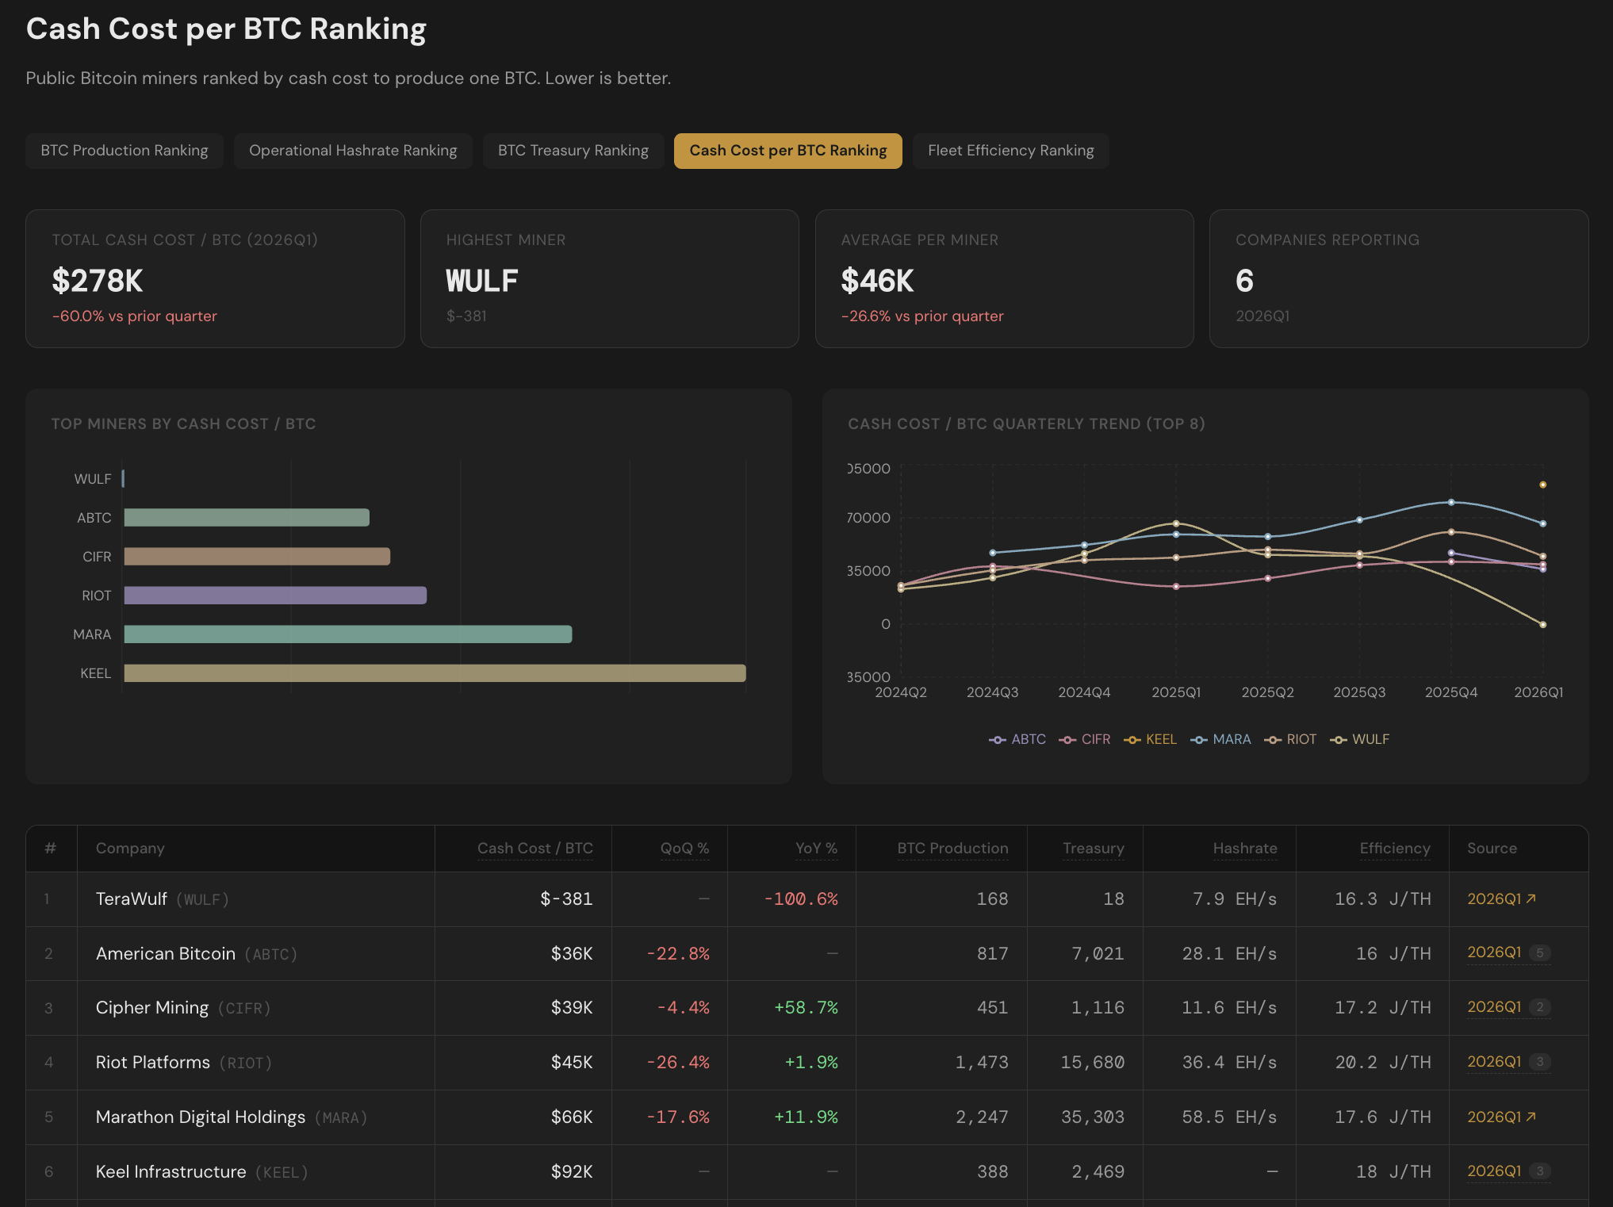This screenshot has height=1207, width=1613.
Task: Click the 35,303 treasury value for Marathon
Action: click(x=1093, y=1117)
